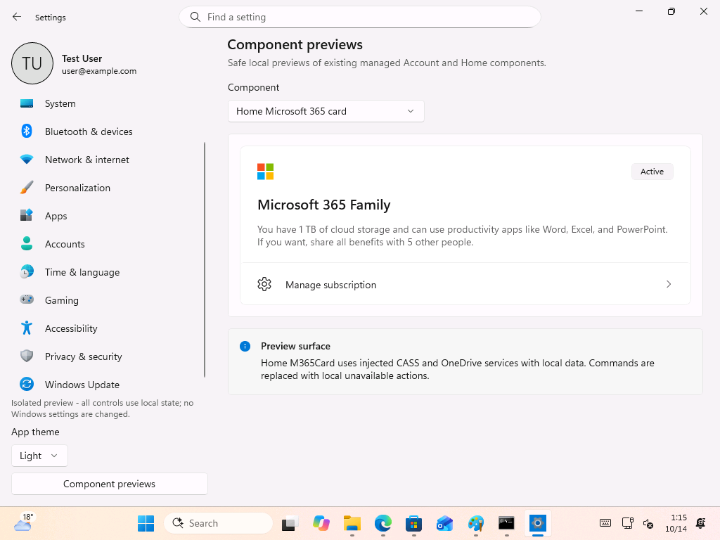Open Microsoft Edge from taskbar
The image size is (720, 540).
coord(383,523)
